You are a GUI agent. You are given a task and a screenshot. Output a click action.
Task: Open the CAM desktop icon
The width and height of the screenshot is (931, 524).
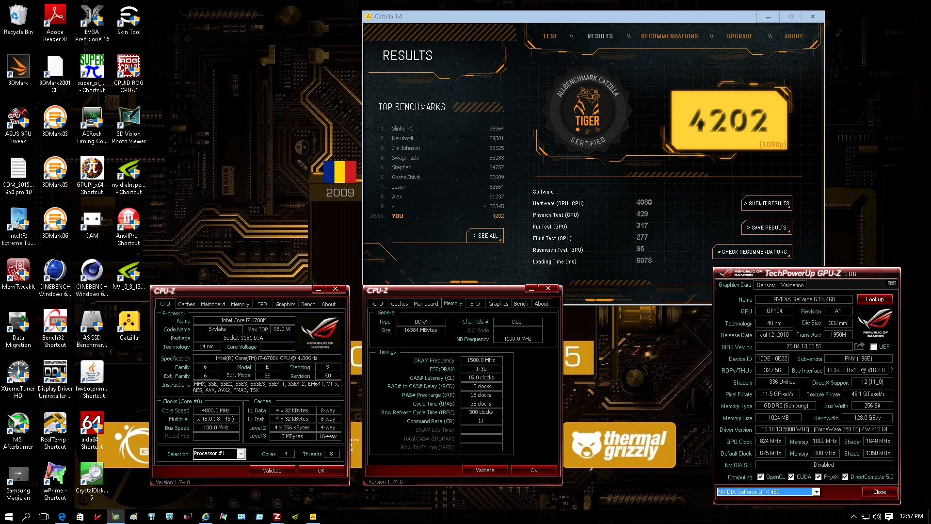click(x=92, y=224)
